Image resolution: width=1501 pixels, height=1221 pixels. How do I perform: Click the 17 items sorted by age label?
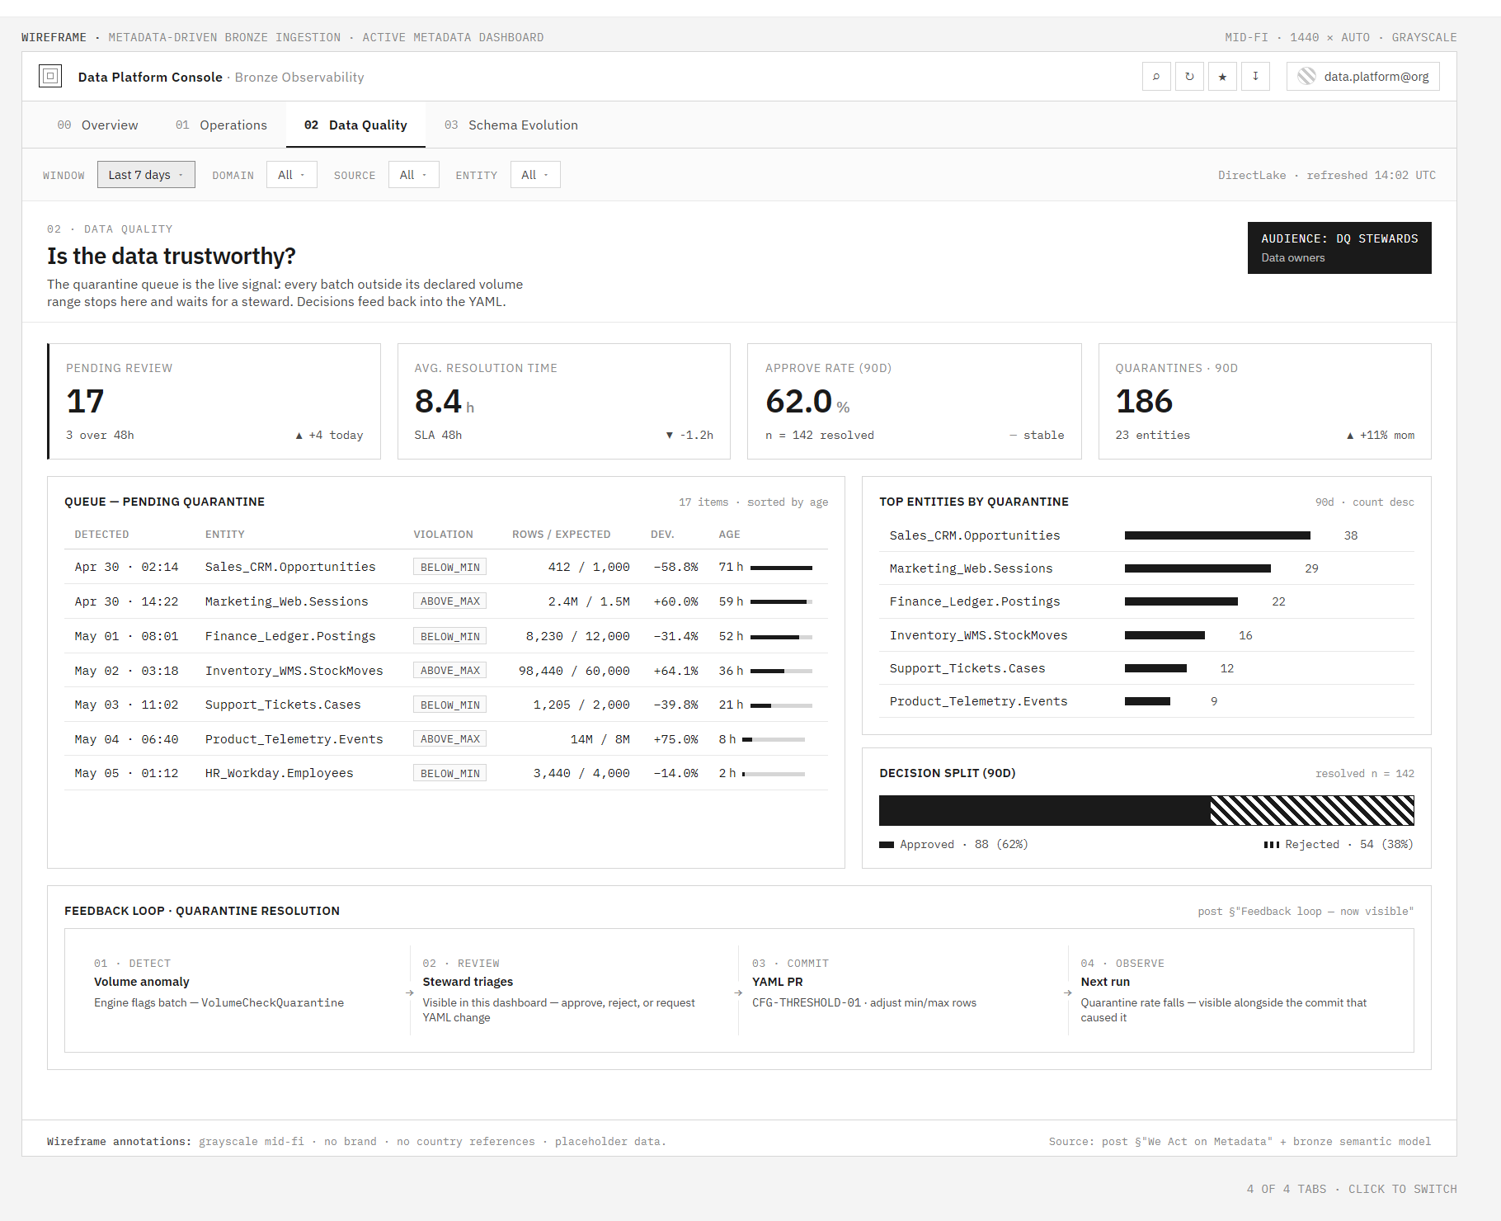pyautogui.click(x=753, y=502)
